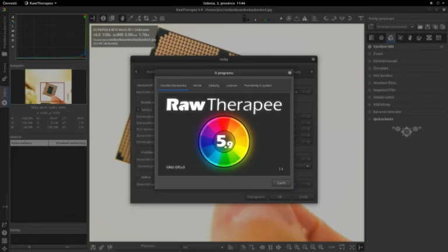This screenshot has width=448, height=252.
Task: Save current processing profile icon
Action: (428, 27)
